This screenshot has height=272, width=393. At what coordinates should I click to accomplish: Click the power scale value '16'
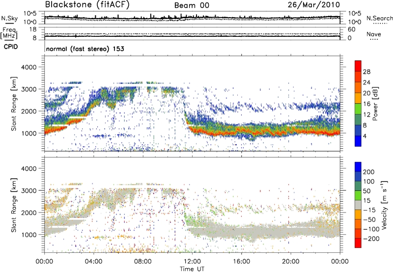366,104
